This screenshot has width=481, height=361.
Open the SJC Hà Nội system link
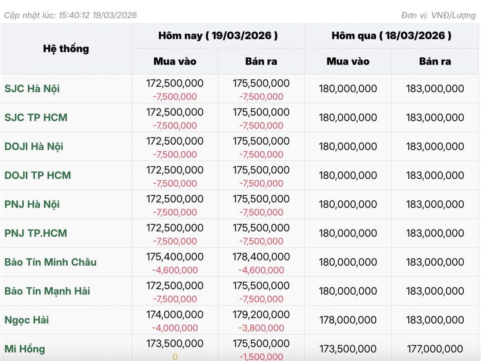click(32, 89)
